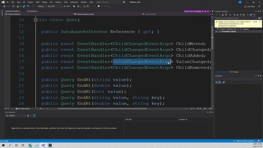
Task: Click Call Hierarchy show details pane icon
Action: click(34, 116)
